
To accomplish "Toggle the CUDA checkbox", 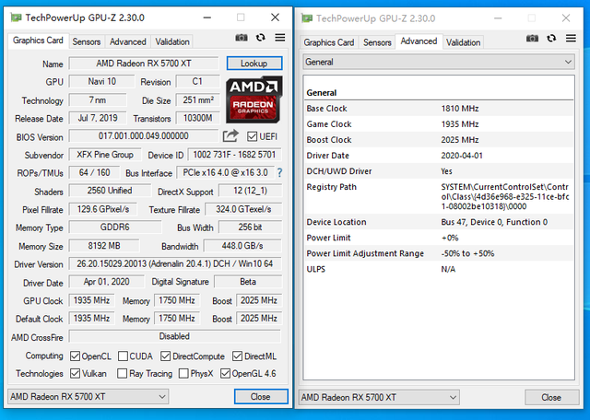I will pos(123,356).
